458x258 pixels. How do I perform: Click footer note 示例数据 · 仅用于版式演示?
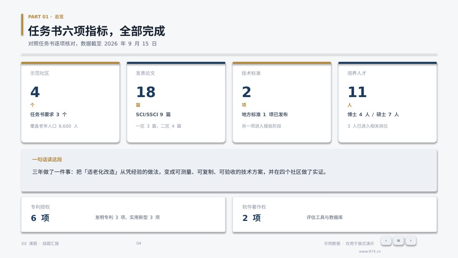[x=349, y=243]
